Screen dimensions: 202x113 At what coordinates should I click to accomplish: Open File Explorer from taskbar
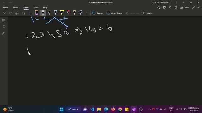(99, 110)
